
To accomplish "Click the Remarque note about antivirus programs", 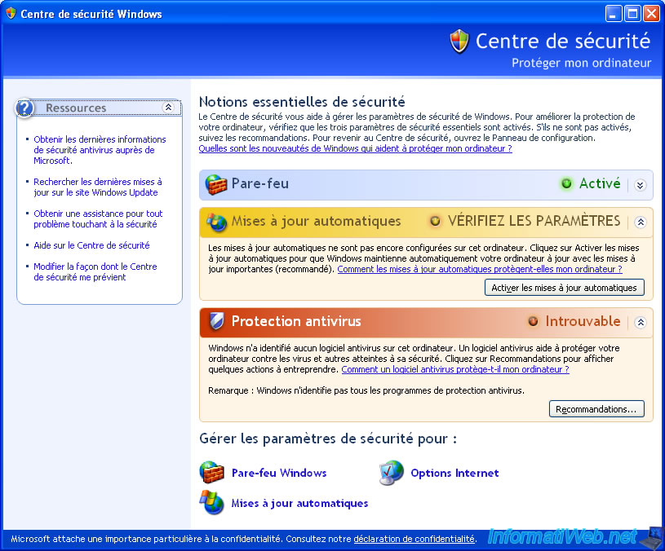I will [366, 390].
